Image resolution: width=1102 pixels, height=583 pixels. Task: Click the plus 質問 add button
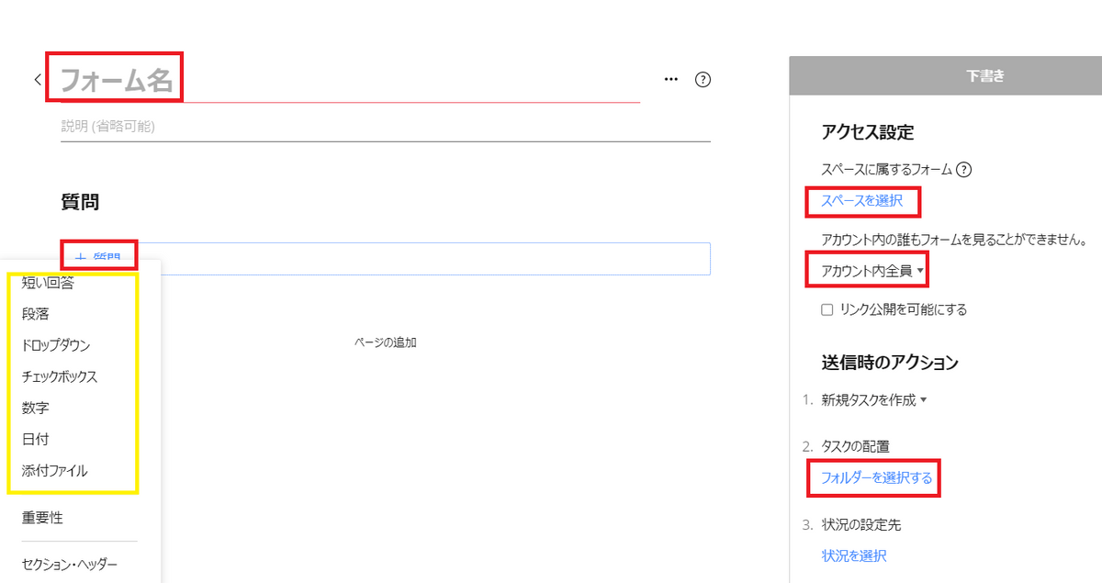tap(100, 257)
